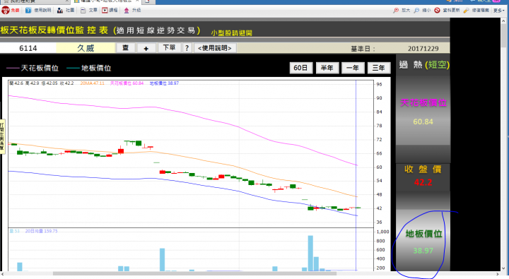Open the 社團 community icon
This screenshot has height=279, width=509.
pos(59,11)
